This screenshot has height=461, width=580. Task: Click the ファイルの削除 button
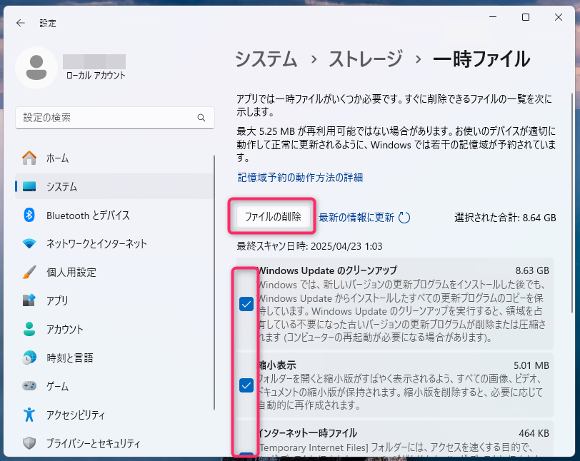[273, 216]
